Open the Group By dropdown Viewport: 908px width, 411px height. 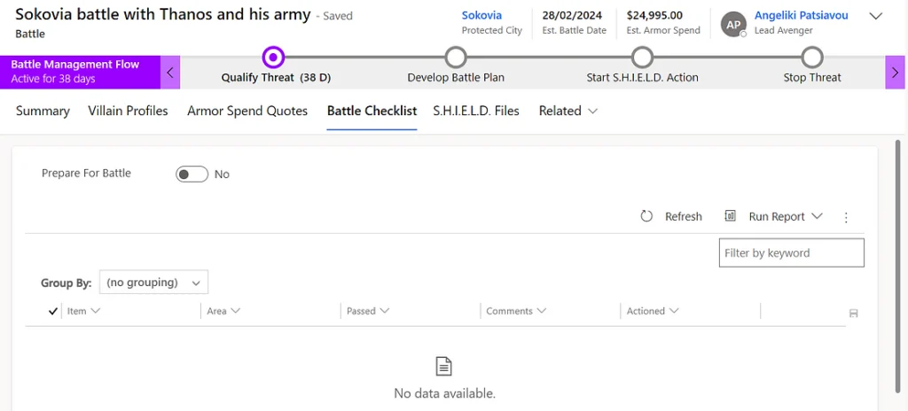pos(153,283)
